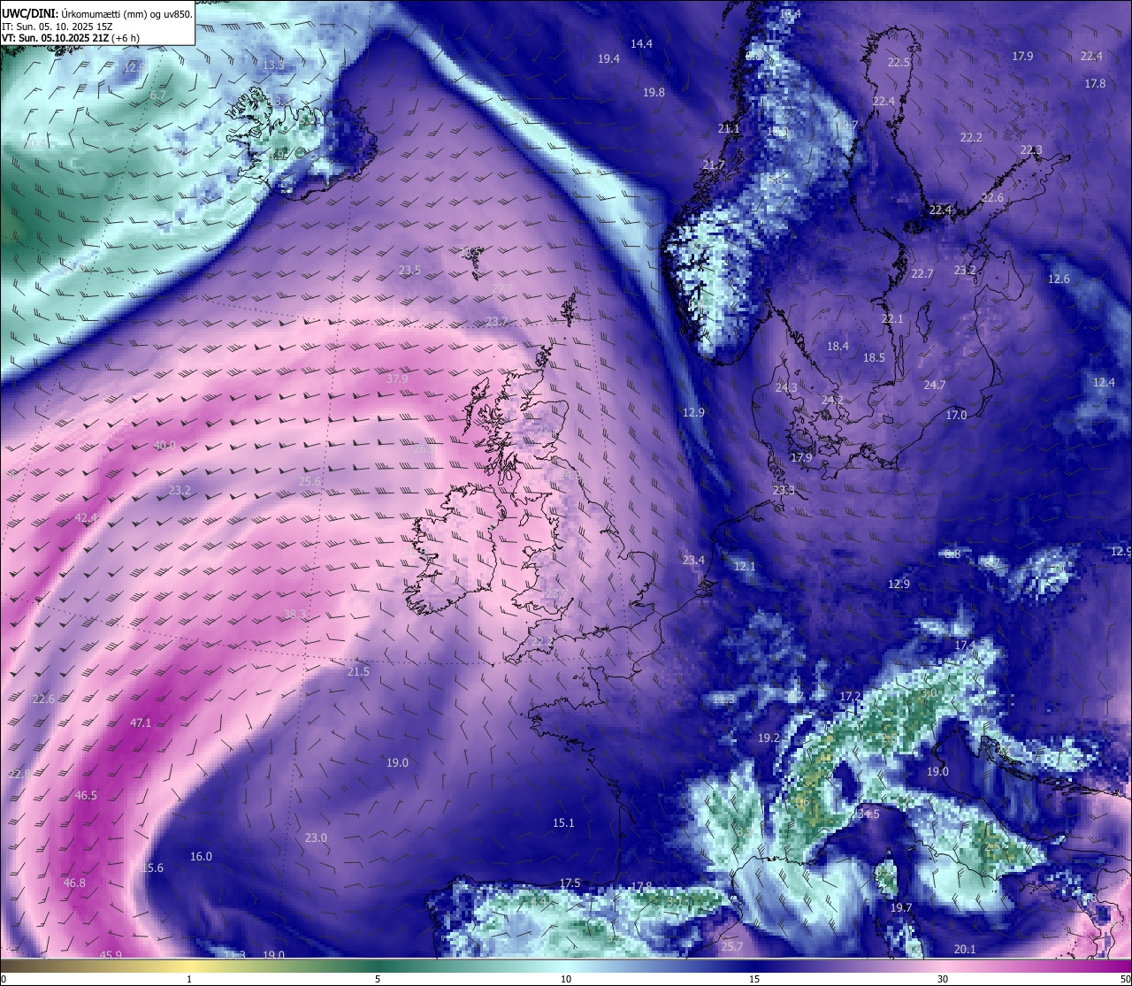Click the 24.3 value near Denmark
Image resolution: width=1132 pixels, height=986 pixels.
point(786,387)
